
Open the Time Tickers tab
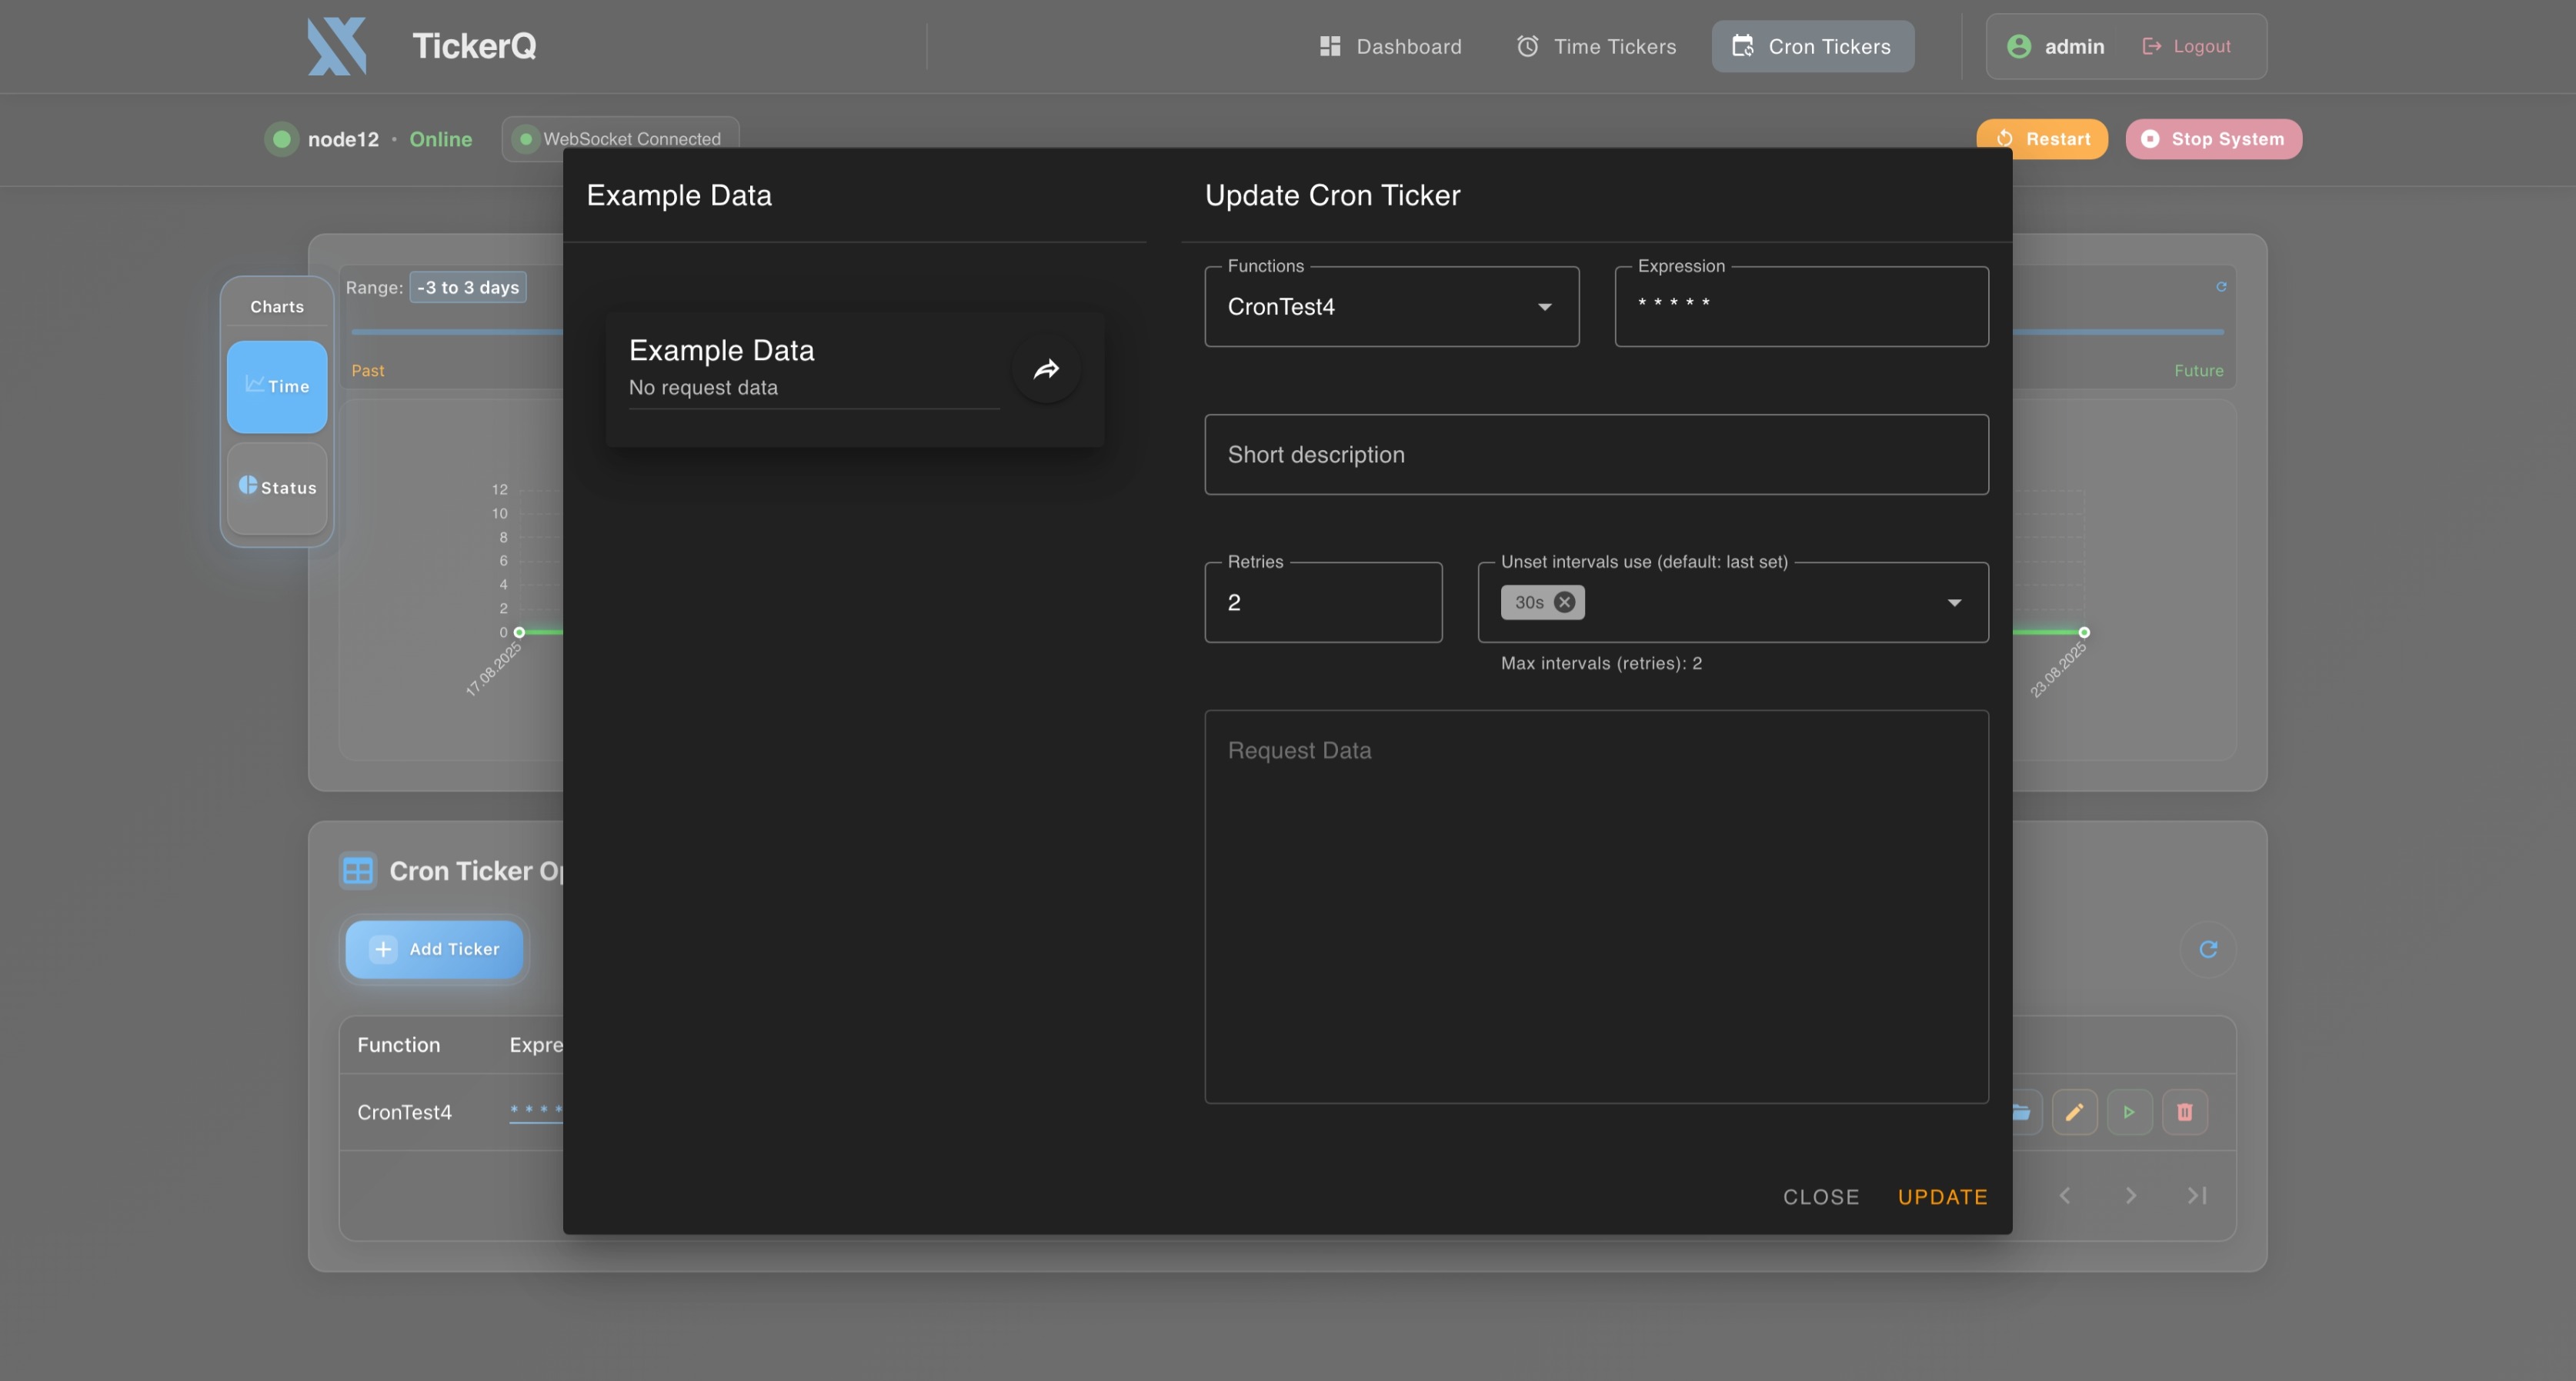tap(1596, 46)
